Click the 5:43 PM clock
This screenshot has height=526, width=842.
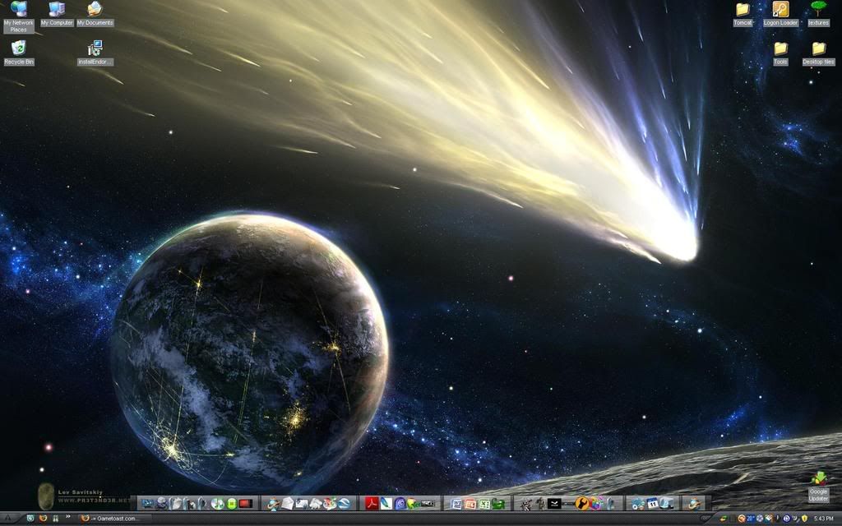(824, 519)
